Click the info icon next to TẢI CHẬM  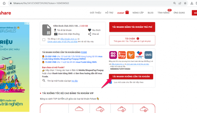(138, 38)
